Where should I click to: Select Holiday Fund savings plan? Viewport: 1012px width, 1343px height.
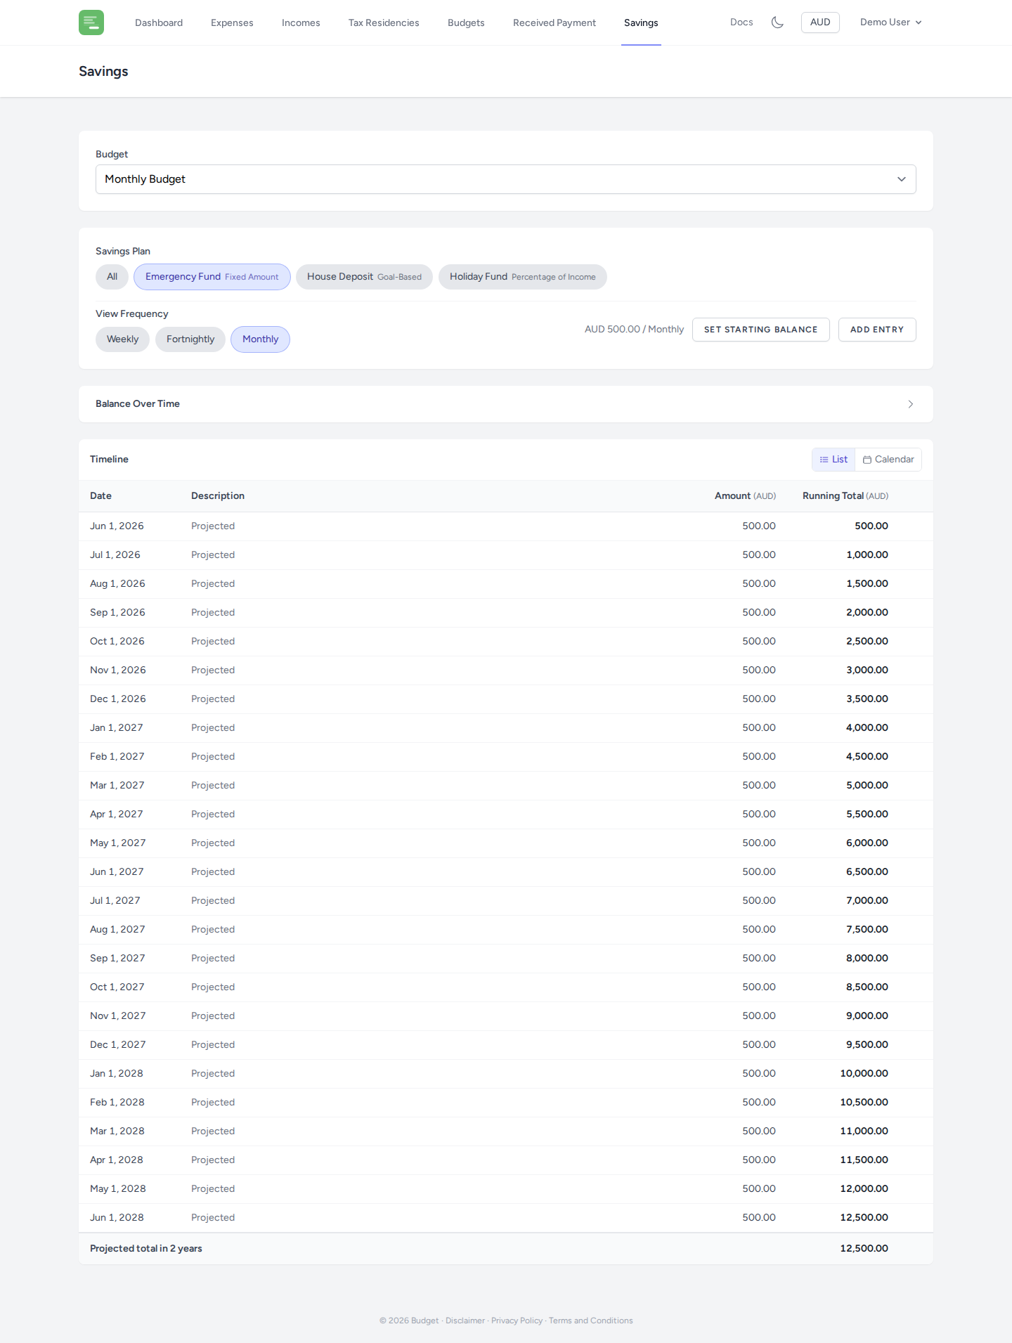(x=523, y=277)
